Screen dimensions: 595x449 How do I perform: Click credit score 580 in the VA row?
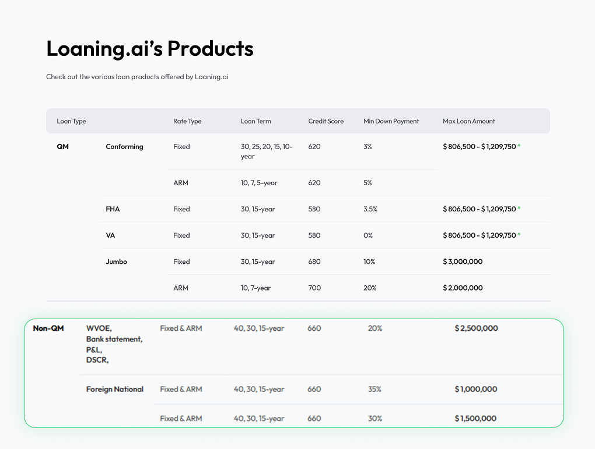(314, 235)
